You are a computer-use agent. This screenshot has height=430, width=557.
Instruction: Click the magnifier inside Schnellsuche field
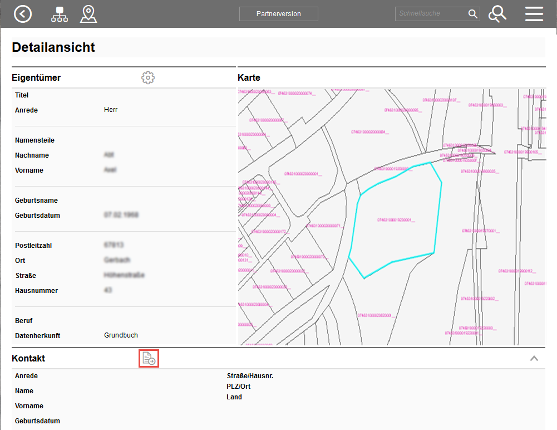point(472,14)
